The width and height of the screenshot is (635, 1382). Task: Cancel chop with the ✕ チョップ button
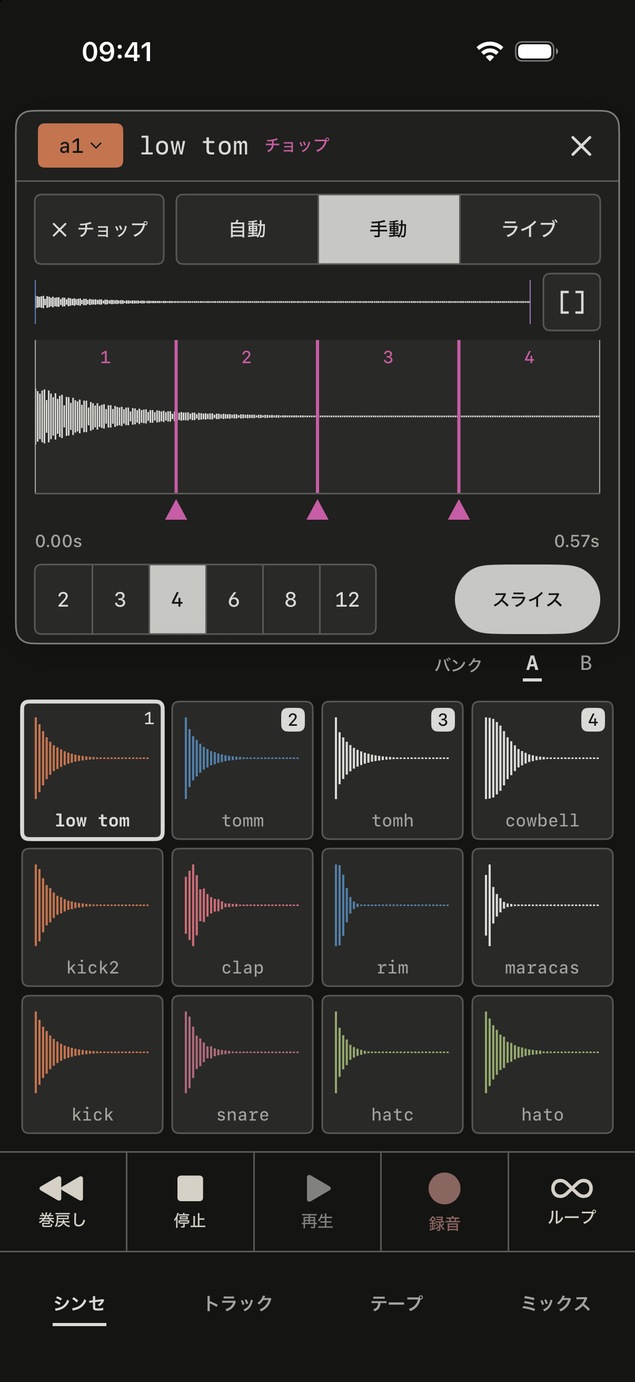click(99, 229)
